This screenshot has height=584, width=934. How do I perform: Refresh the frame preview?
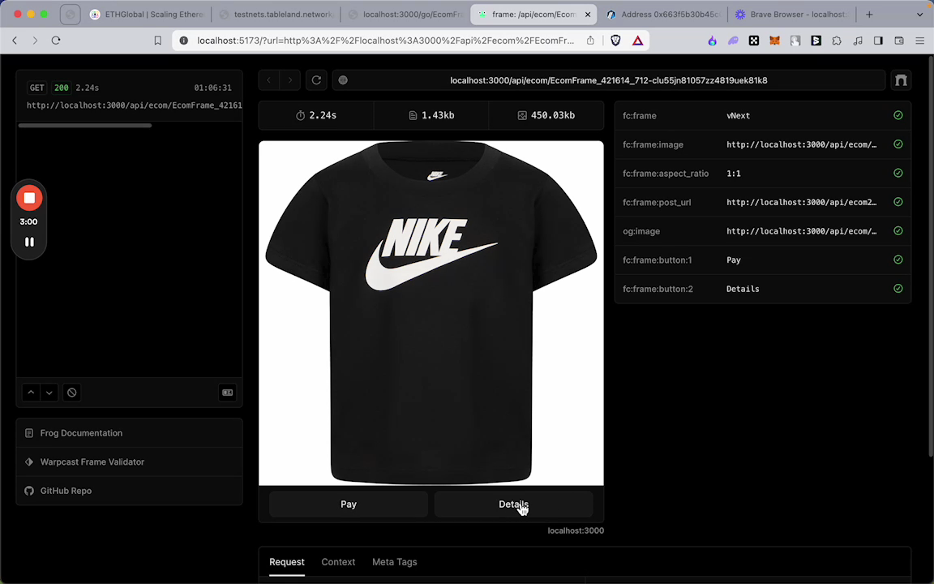pyautogui.click(x=316, y=80)
